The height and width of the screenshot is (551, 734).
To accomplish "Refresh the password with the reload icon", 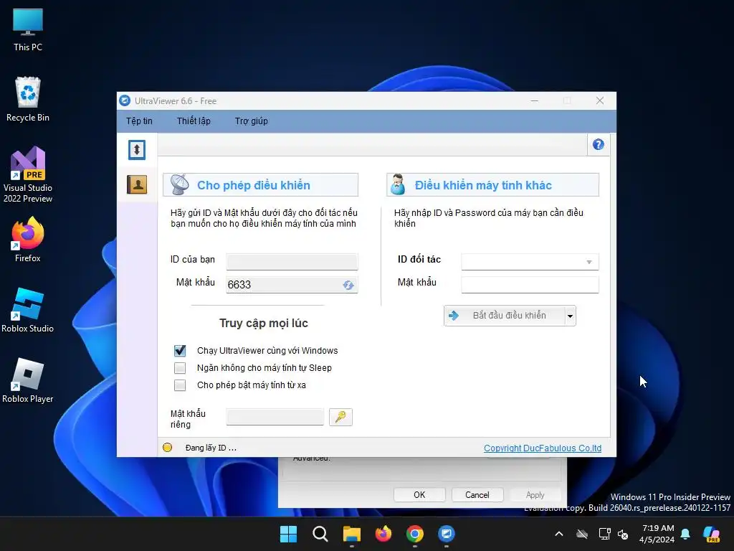I will pos(348,285).
